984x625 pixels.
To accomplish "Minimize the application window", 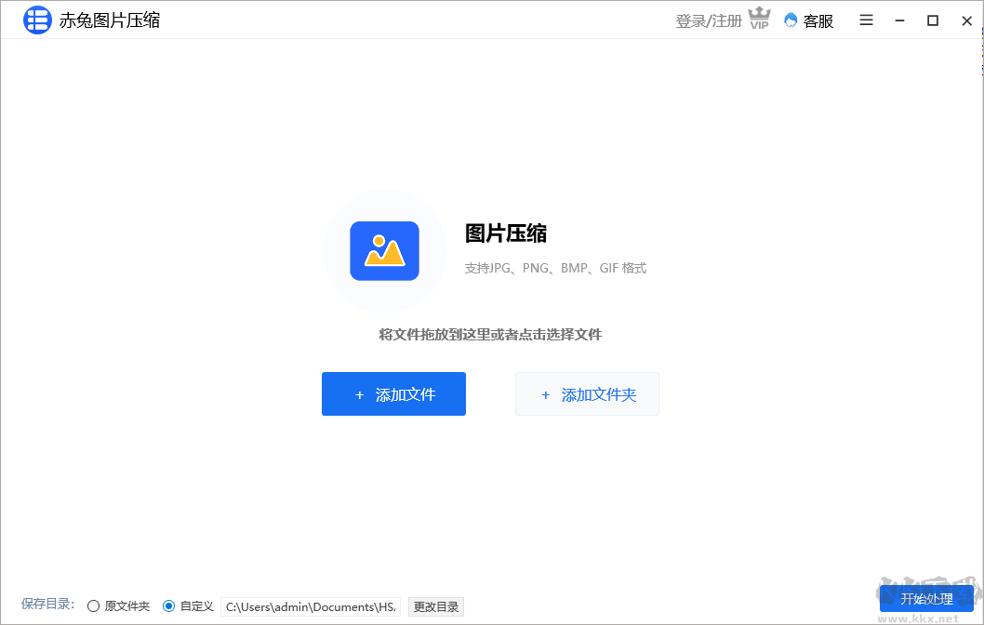I will tap(898, 20).
